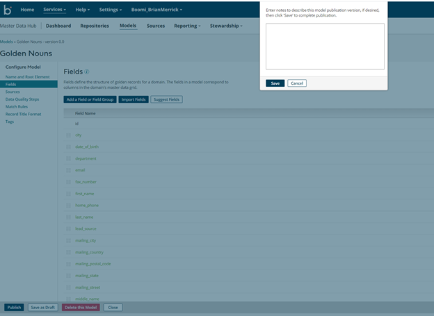The image size is (434, 316).
Task: Click Save in the publication notes dialog
Action: pyautogui.click(x=275, y=83)
